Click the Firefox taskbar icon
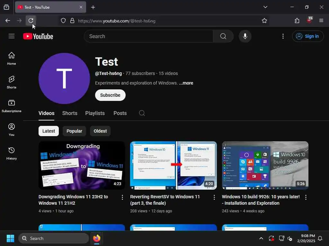Screen dimensions: 329x246 (96, 238)
